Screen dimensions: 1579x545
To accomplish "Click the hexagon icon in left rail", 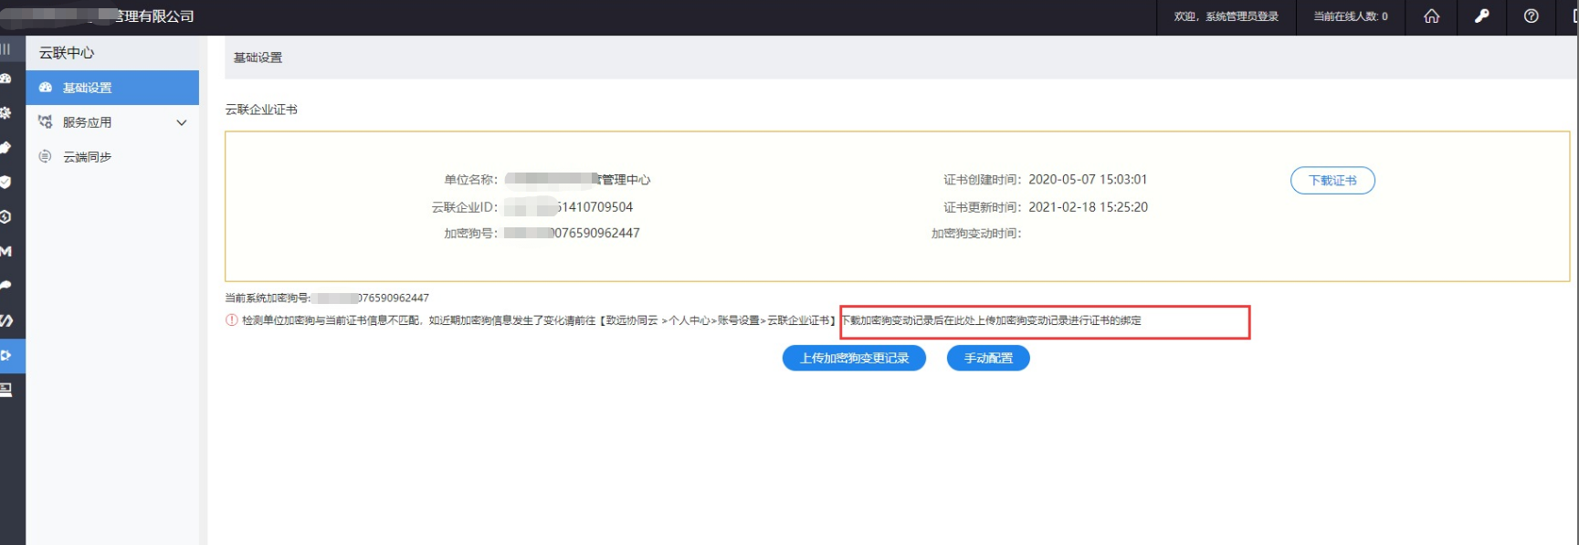I will (x=5, y=216).
